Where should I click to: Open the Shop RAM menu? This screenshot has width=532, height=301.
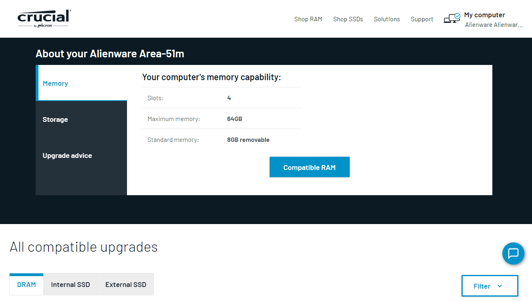[x=308, y=19]
